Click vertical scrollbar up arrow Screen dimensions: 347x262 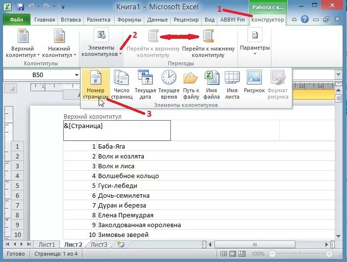pyautogui.click(x=338, y=90)
